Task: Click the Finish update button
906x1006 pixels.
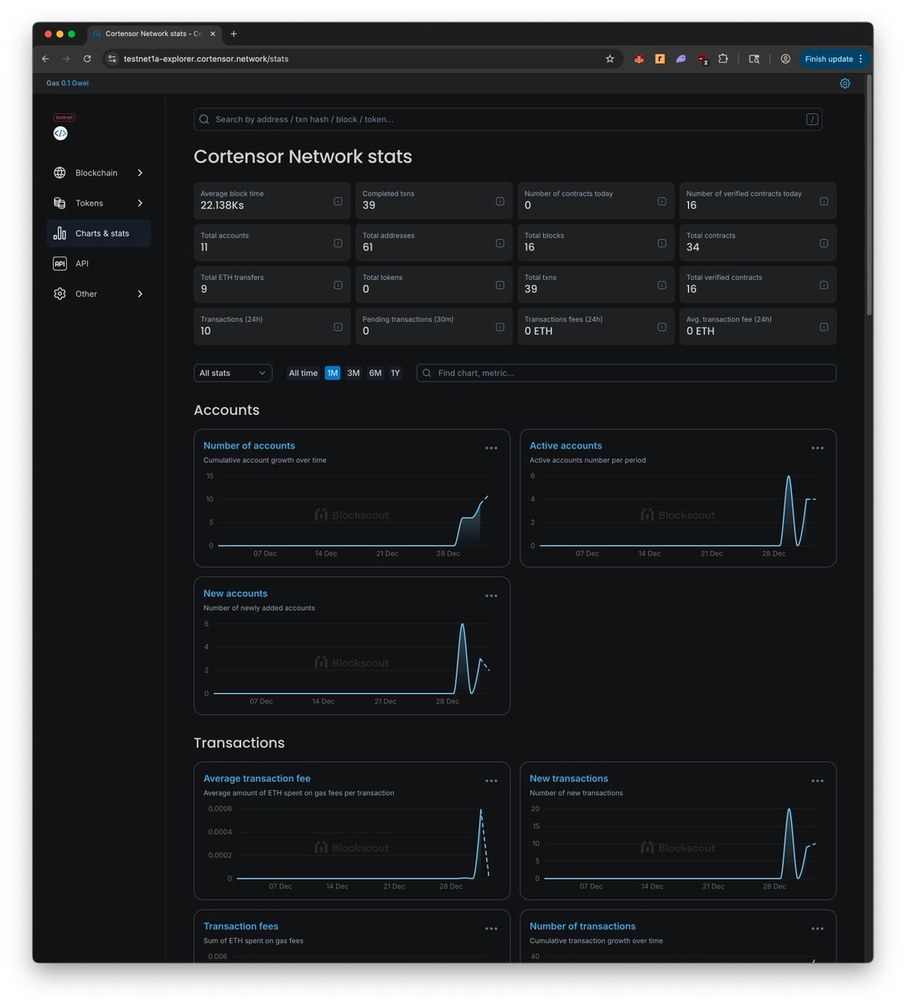Action: (x=834, y=59)
